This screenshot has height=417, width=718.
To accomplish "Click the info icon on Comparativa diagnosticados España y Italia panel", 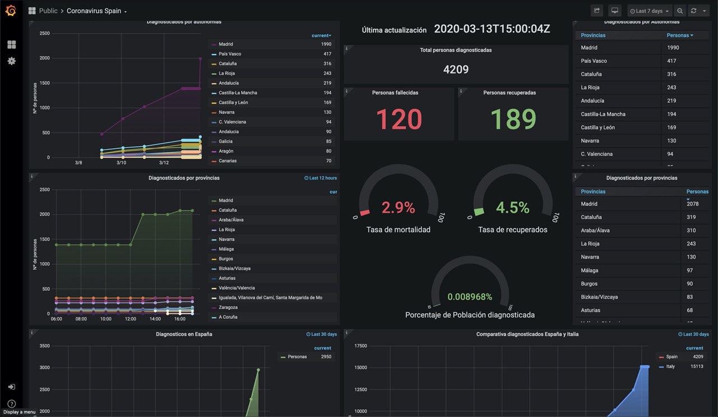I will tap(347, 332).
